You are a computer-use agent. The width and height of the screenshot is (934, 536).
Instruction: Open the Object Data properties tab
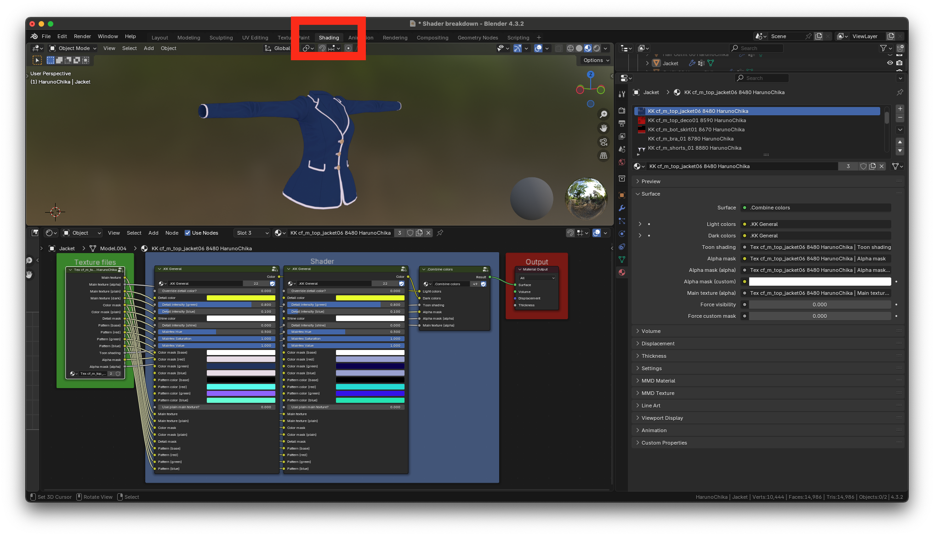622,259
